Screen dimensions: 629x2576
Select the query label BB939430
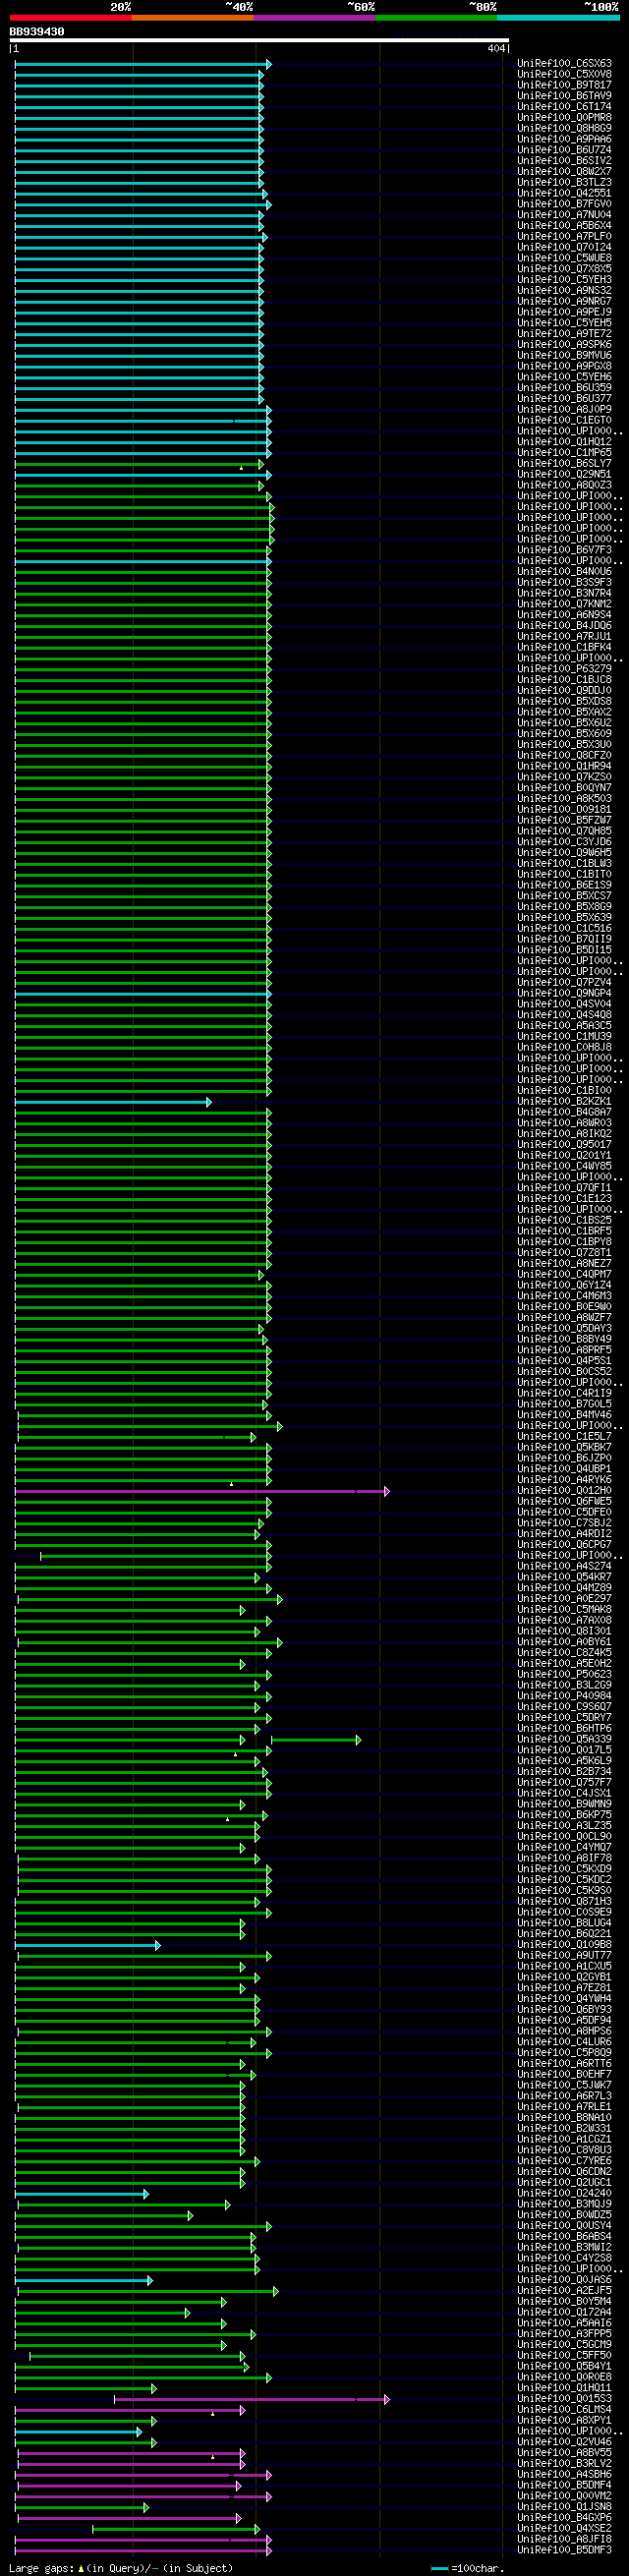37,32
